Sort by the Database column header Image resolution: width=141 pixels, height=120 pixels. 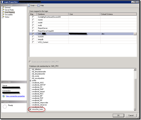click(x=53, y=14)
